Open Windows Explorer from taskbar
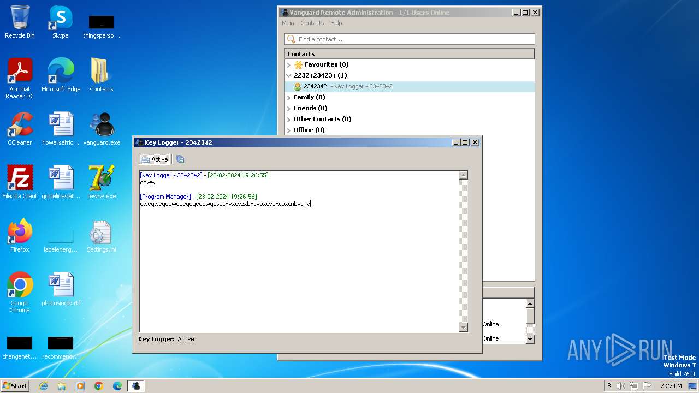The width and height of the screenshot is (699, 393). click(62, 386)
